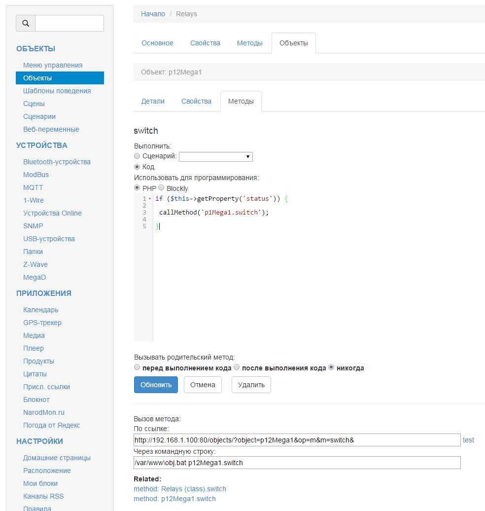The width and height of the screenshot is (485, 511).
Task: Open the upper Свойства tab
Action: click(205, 43)
